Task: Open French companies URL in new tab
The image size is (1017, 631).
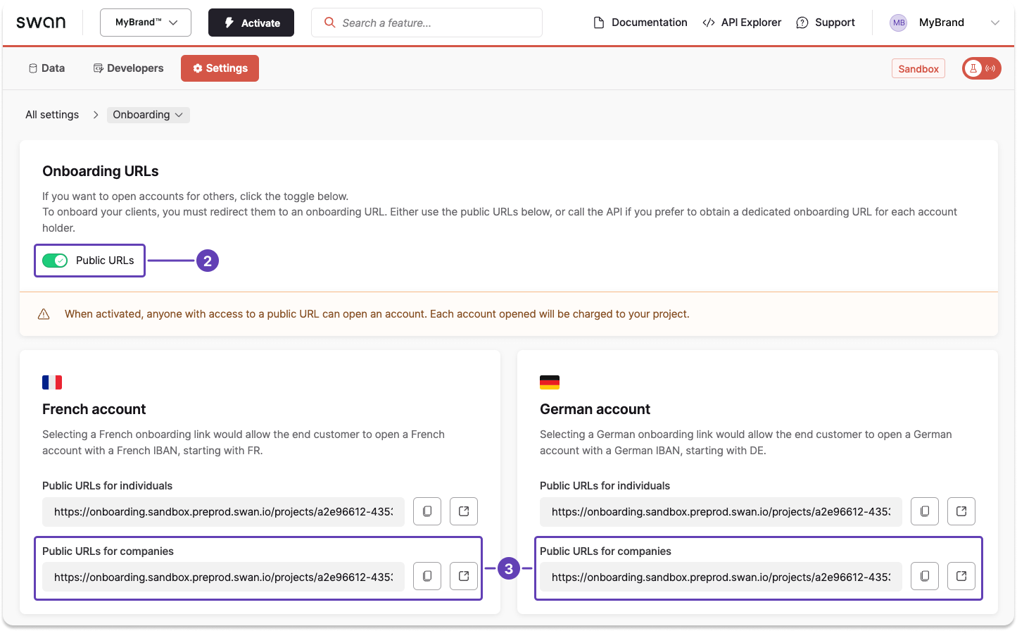Action: tap(463, 576)
